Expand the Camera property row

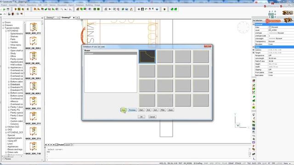pyautogui.click(x=254, y=50)
